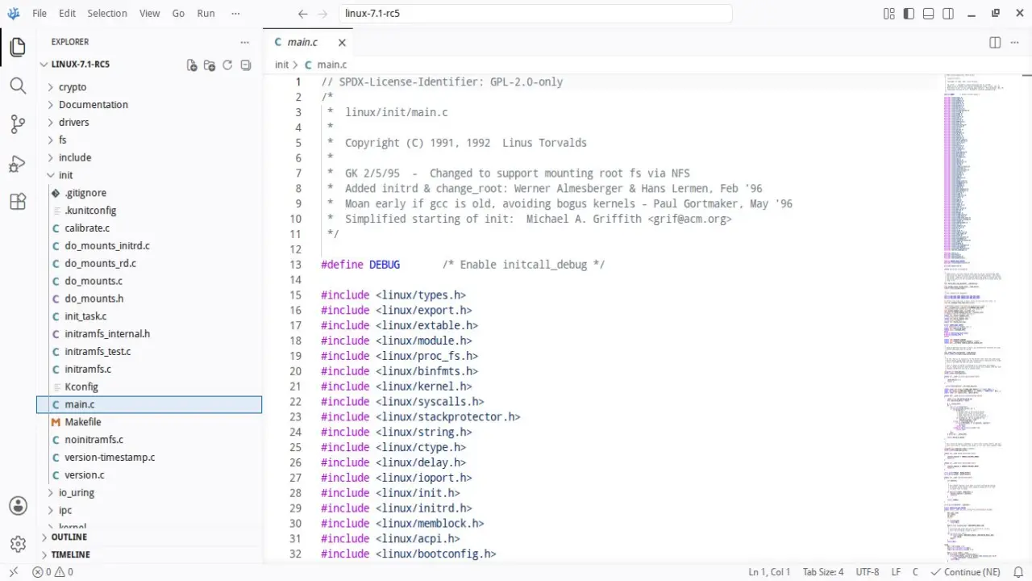Open the menu bar overflow ellipsis
The width and height of the screenshot is (1032, 581).
tap(235, 14)
